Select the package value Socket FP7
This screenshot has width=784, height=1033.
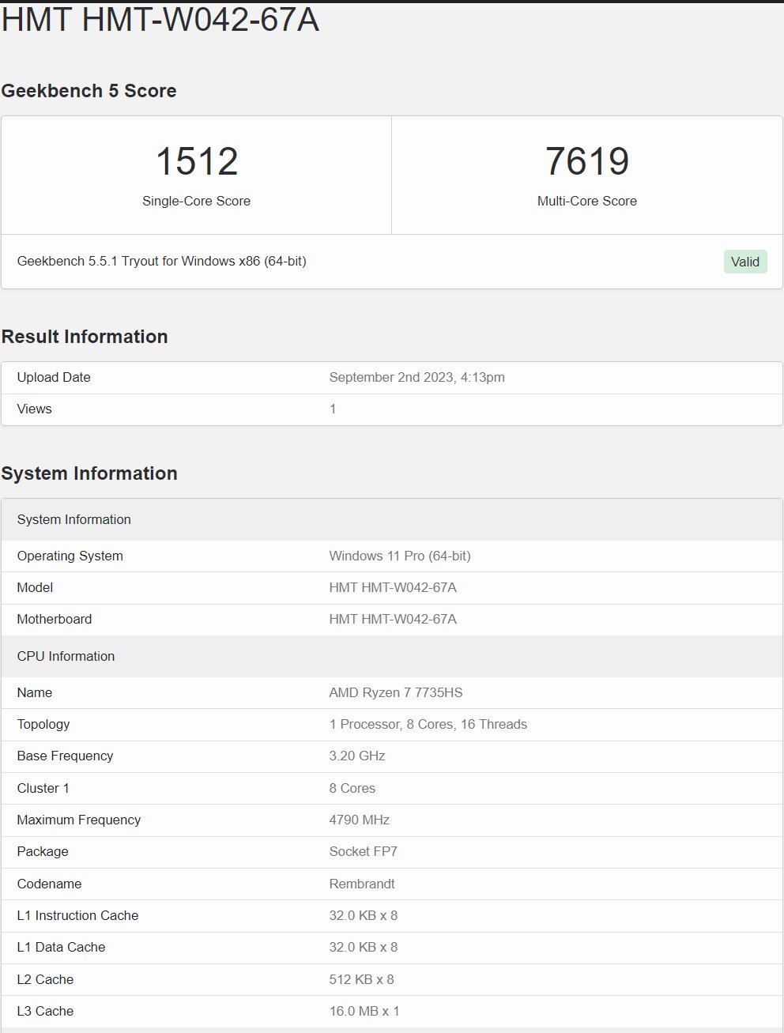point(364,851)
